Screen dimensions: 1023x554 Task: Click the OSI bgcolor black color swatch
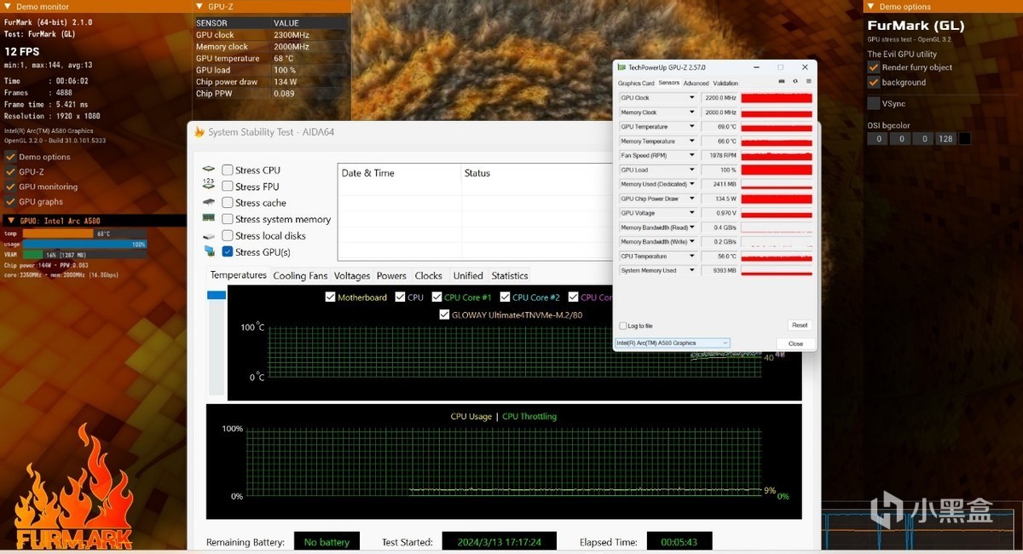coord(964,138)
